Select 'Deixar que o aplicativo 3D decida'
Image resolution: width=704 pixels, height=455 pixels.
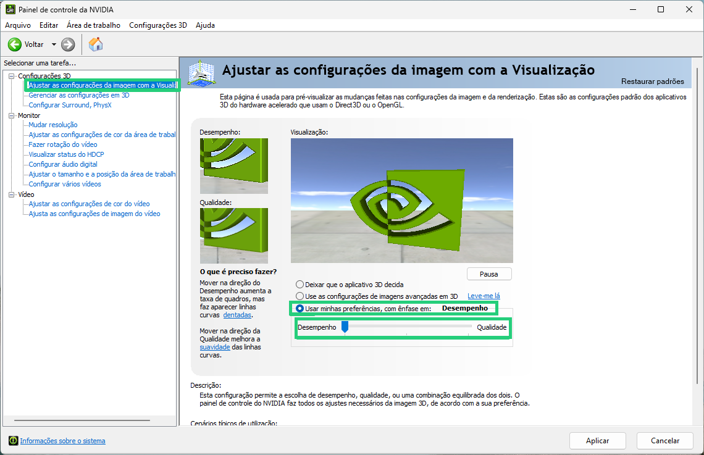pyautogui.click(x=300, y=285)
